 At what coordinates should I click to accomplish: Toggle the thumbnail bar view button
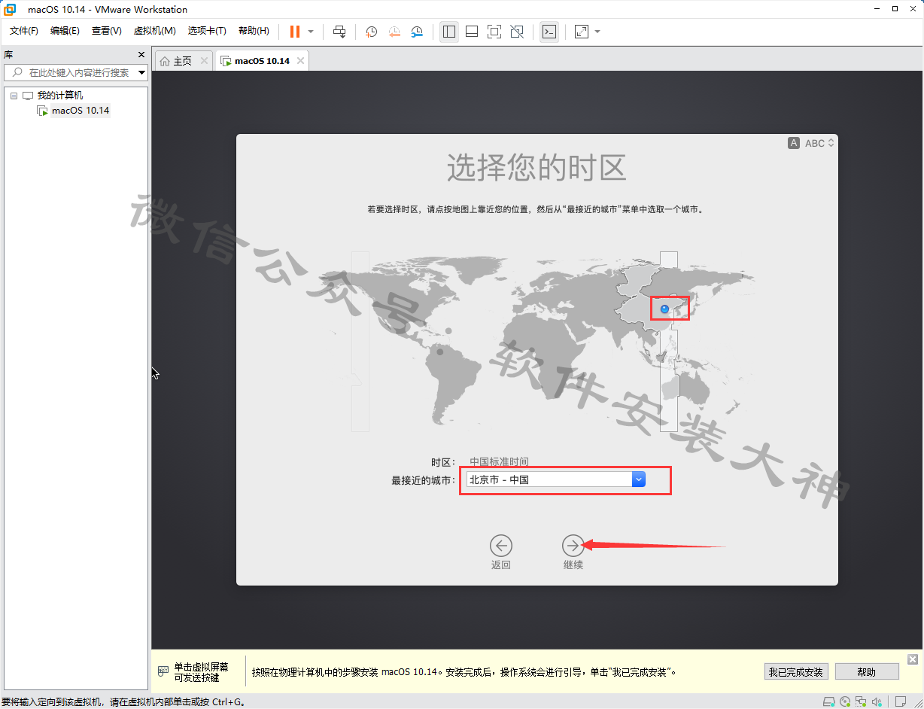[x=472, y=32]
